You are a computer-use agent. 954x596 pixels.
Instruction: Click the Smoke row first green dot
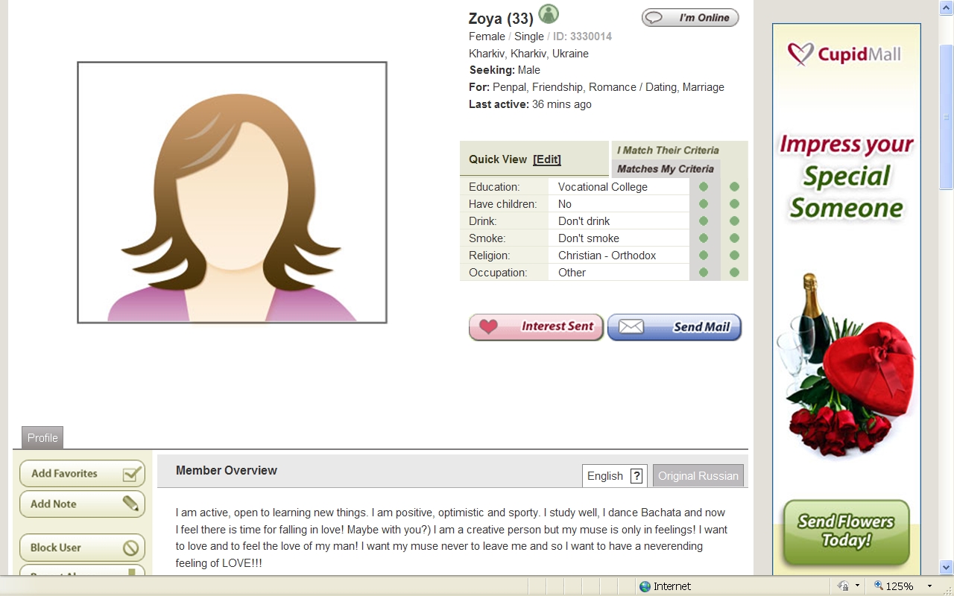click(704, 238)
